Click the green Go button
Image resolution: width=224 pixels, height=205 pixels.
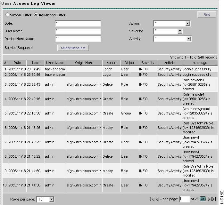coord(203,199)
